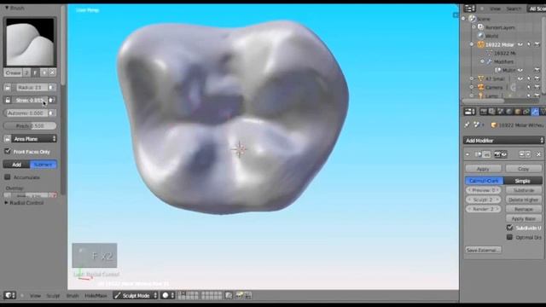Image resolution: width=546 pixels, height=307 pixels.
Task: Open the Constraints properties tab icon
Action: coord(526,112)
